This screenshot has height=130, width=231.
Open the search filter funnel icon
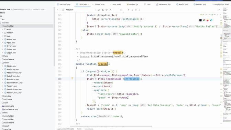tap(136, 10)
